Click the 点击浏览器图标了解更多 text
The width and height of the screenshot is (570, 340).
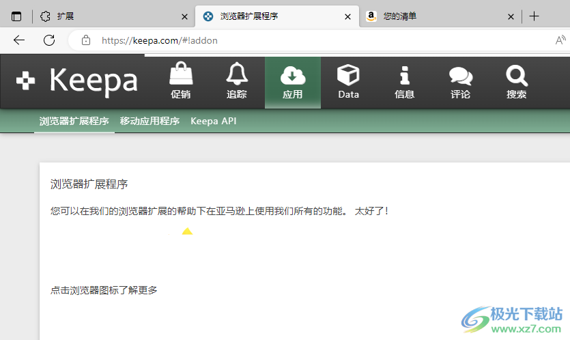104,290
